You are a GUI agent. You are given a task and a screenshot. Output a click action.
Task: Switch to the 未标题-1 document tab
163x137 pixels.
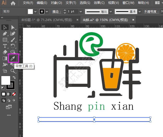47,20
